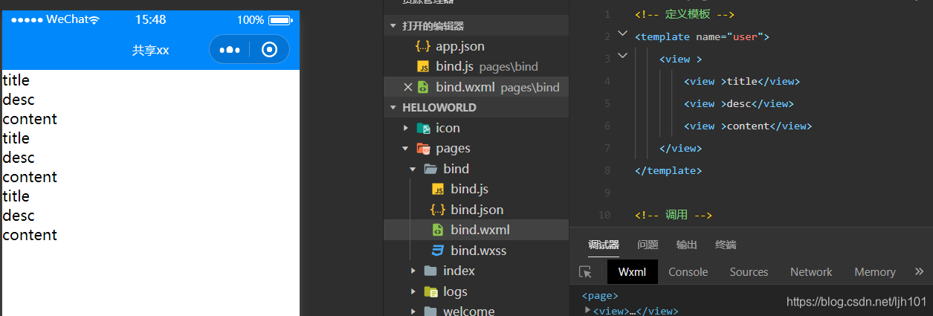933x316 pixels.
Task: Open the Console devtools tab
Action: tap(688, 272)
